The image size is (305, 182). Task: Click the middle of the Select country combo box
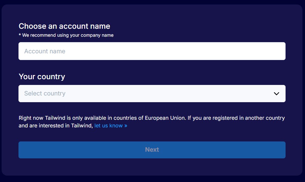coord(152,94)
